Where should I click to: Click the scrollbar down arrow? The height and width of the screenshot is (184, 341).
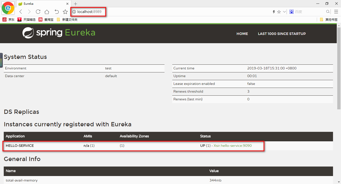[x=339, y=182]
